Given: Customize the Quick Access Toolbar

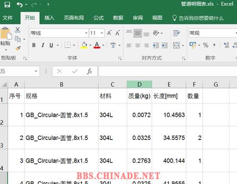Looking at the screenshot, I should click(x=48, y=5).
